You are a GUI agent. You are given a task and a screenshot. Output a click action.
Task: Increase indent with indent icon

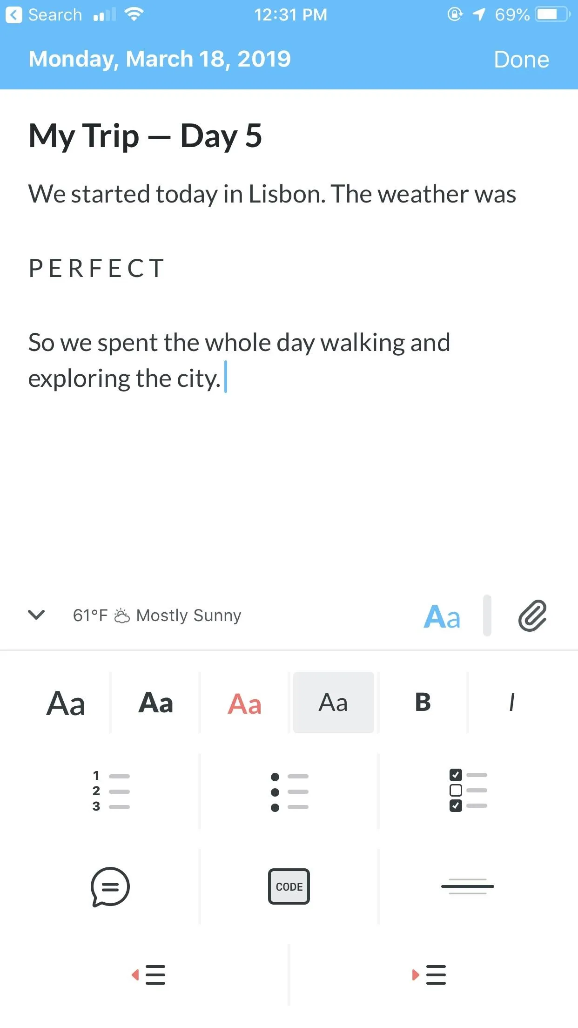click(x=429, y=975)
